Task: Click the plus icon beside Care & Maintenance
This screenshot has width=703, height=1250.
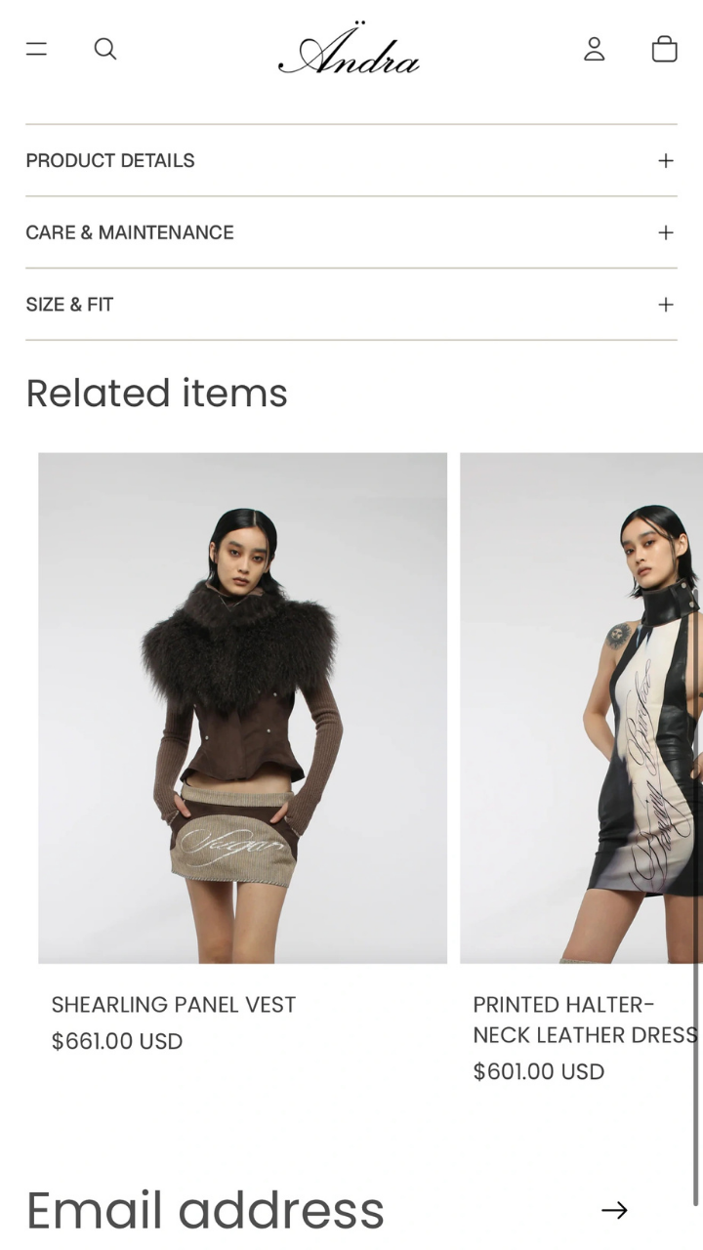Action: tap(666, 232)
